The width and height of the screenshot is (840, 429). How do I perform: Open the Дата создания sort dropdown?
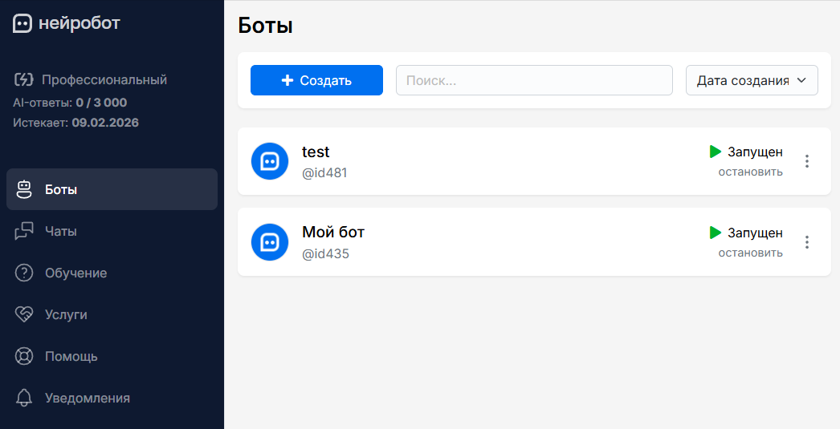point(752,80)
